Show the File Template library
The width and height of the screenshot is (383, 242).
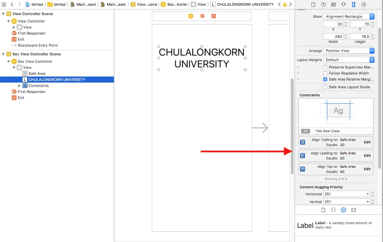[324, 210]
